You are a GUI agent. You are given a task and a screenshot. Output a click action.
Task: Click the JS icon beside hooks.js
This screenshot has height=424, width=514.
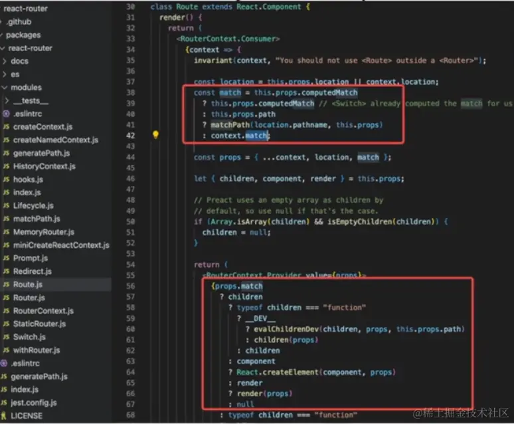(x=6, y=179)
